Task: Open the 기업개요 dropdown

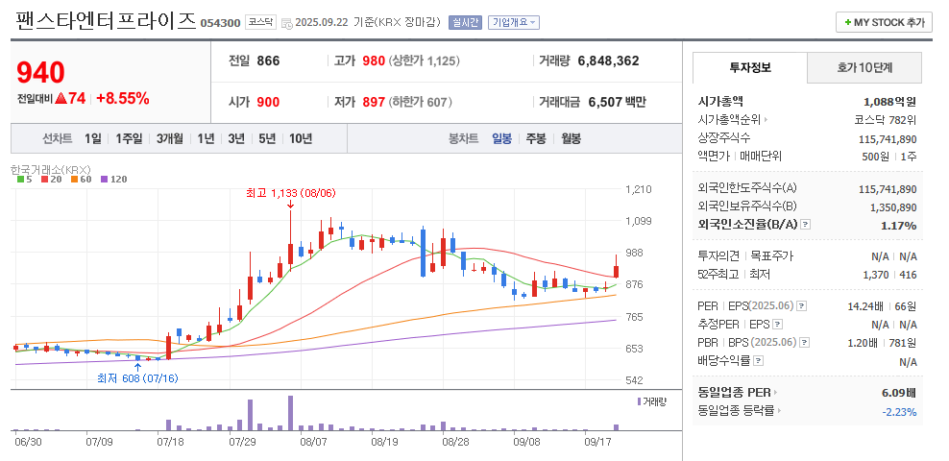Action: (x=513, y=22)
